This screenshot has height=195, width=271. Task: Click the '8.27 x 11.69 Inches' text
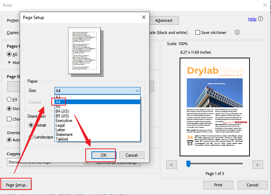click(x=195, y=52)
